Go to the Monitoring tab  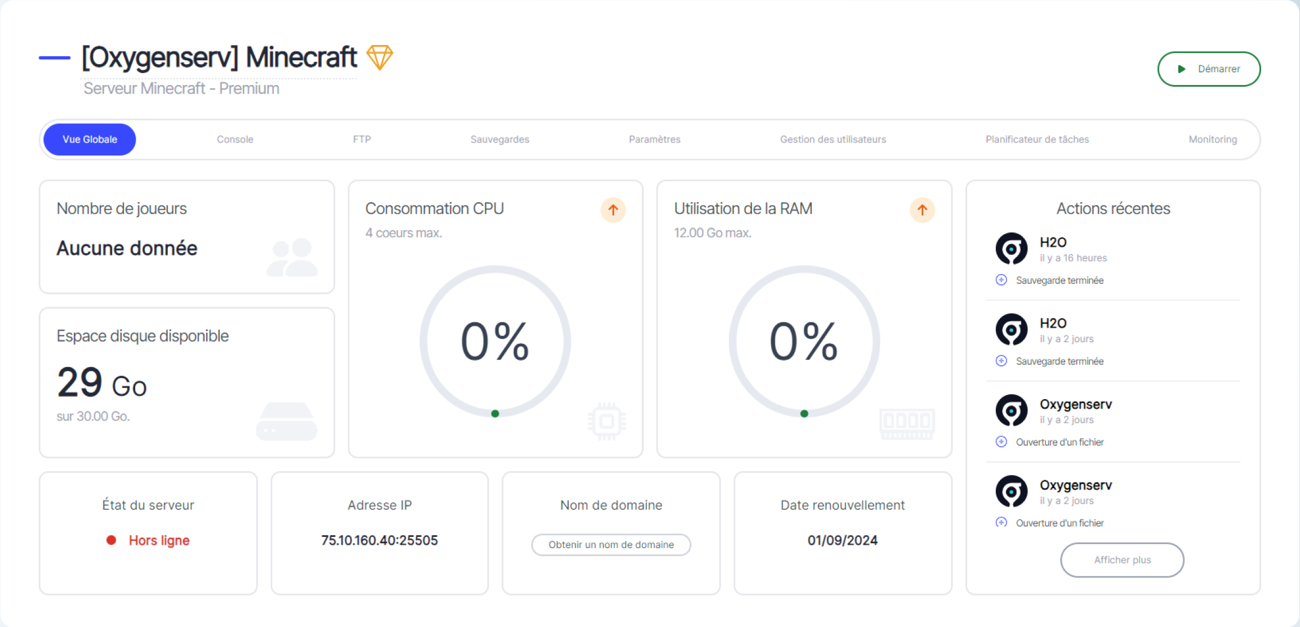coord(1213,139)
